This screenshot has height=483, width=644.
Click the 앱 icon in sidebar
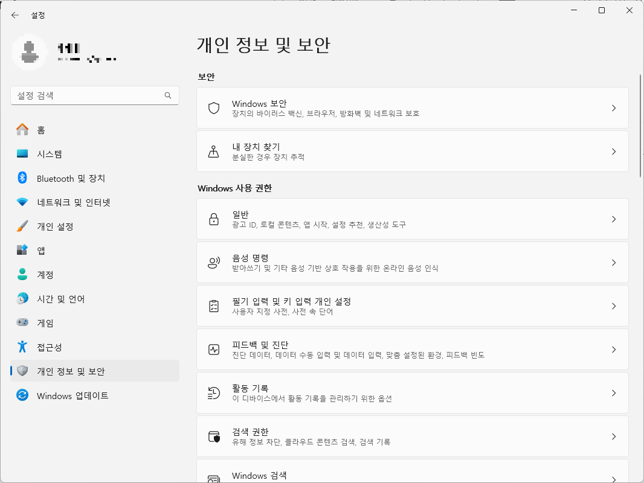pyautogui.click(x=22, y=251)
